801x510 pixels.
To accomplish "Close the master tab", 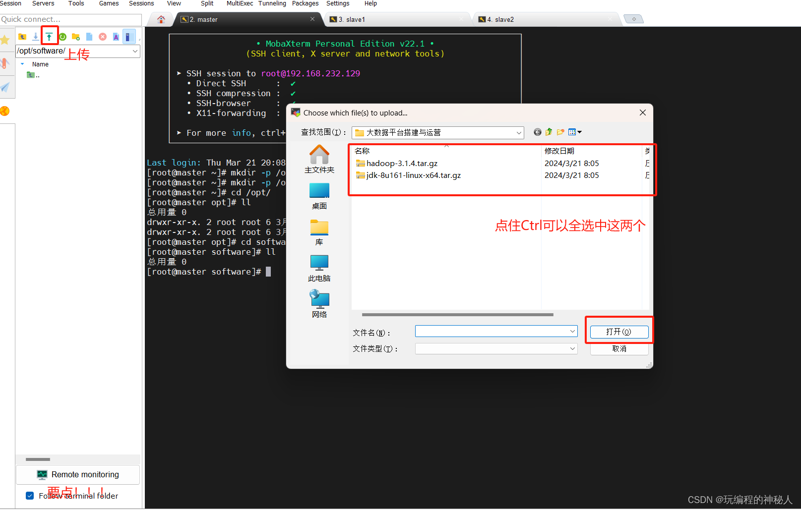I will (312, 19).
